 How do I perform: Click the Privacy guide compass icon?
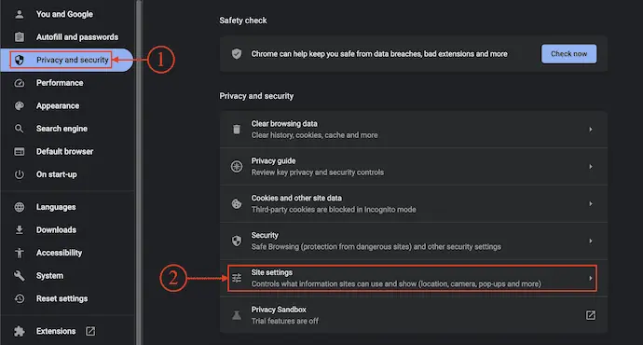point(237,167)
